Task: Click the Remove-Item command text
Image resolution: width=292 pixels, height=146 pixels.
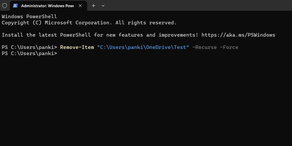Action: 77,47
